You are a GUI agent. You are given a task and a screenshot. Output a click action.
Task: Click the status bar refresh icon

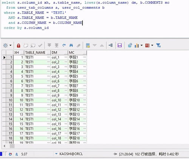tap(11, 154)
